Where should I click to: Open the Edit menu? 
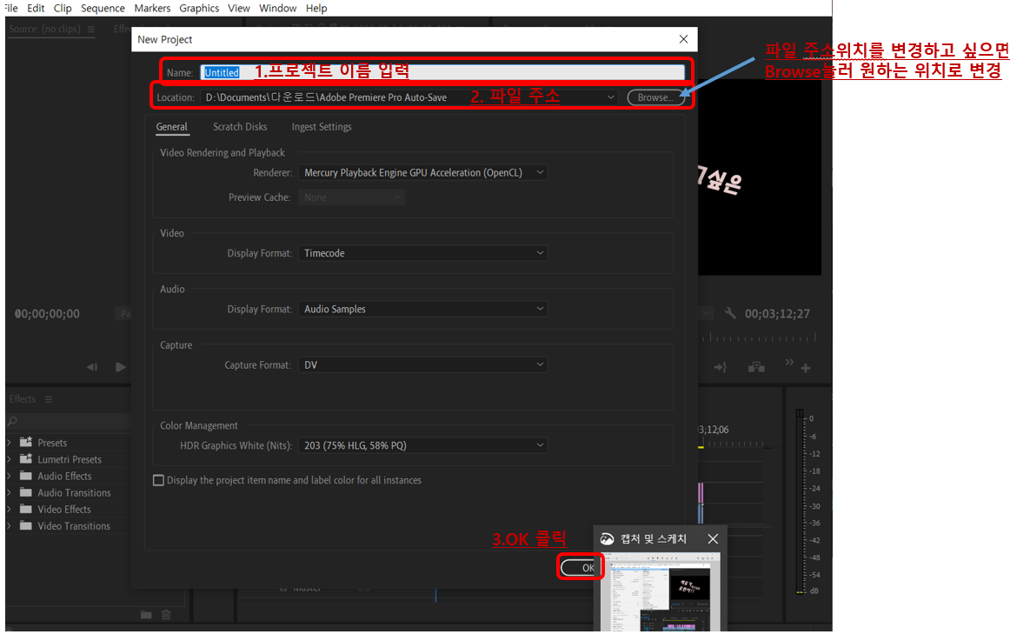click(36, 8)
